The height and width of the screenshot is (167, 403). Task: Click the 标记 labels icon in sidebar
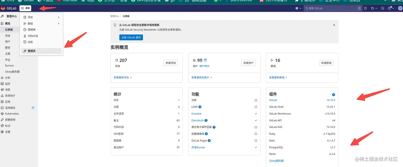[x=2, y=126]
